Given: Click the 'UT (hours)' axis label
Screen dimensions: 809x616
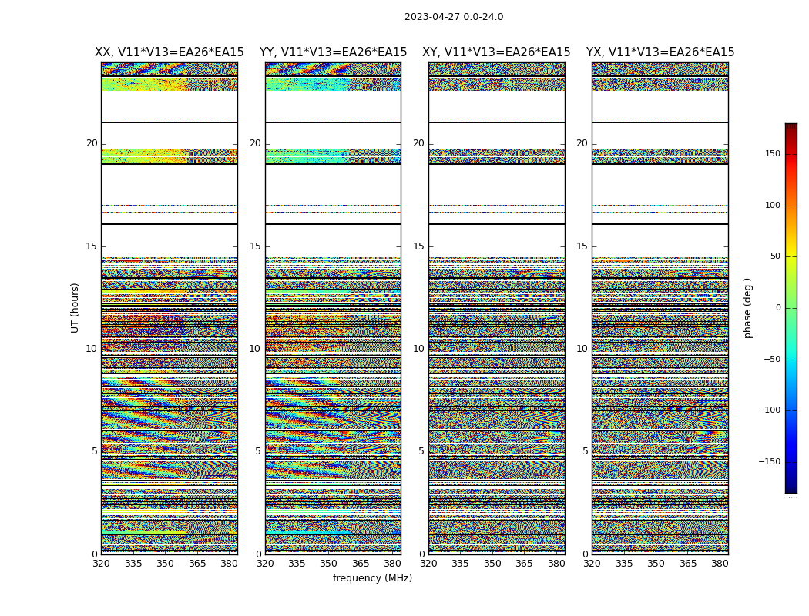Looking at the screenshot, I should [76, 308].
